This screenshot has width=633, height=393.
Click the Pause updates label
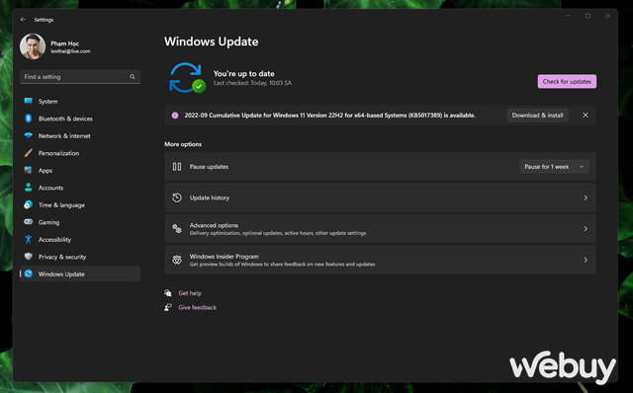click(x=209, y=167)
